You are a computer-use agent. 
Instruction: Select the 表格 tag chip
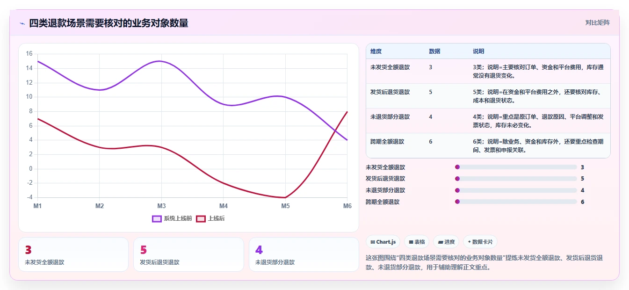click(417, 242)
